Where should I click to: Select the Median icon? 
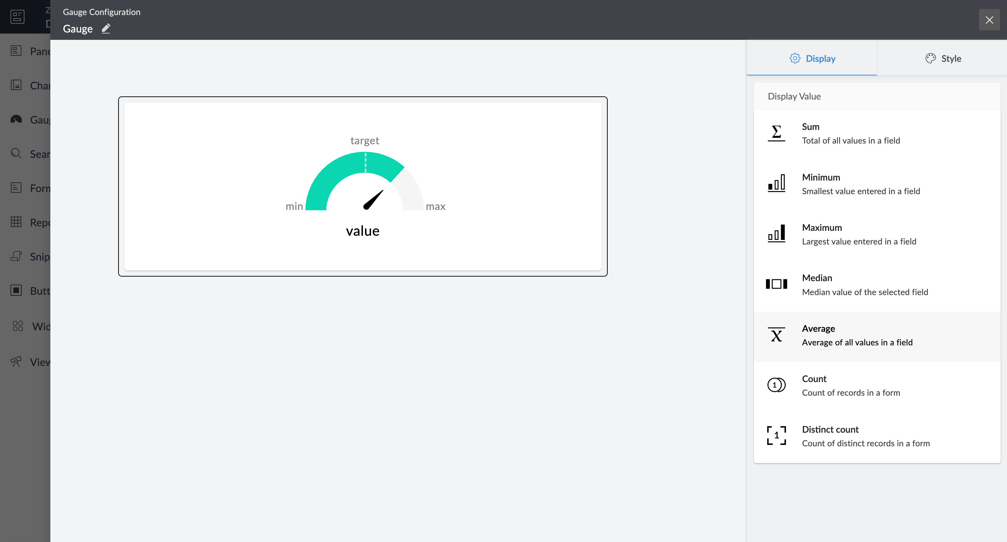776,284
